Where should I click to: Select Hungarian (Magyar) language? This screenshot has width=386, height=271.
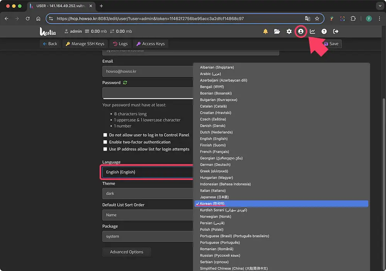click(281, 178)
